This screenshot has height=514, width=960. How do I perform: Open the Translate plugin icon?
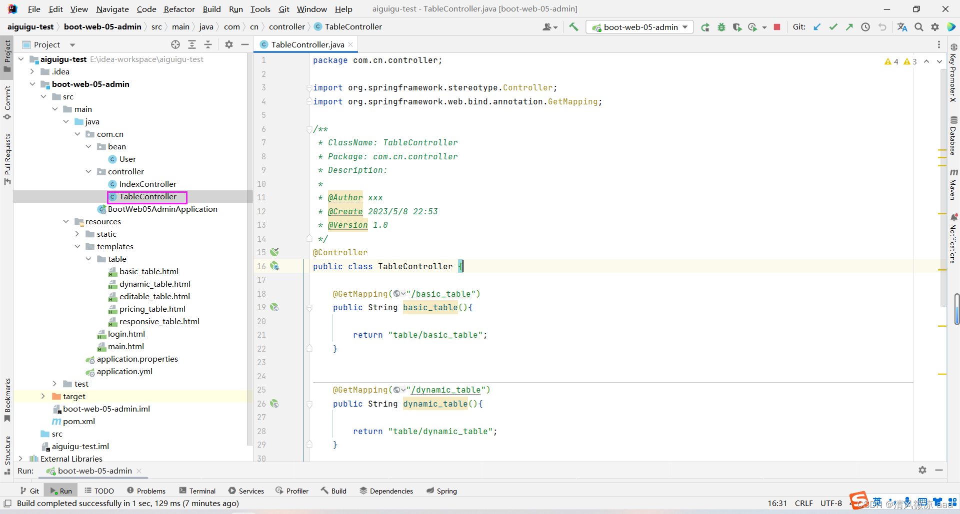(902, 27)
